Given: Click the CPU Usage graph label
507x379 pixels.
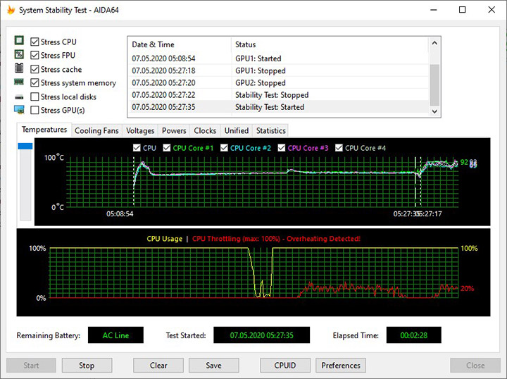Looking at the screenshot, I should coord(165,239).
